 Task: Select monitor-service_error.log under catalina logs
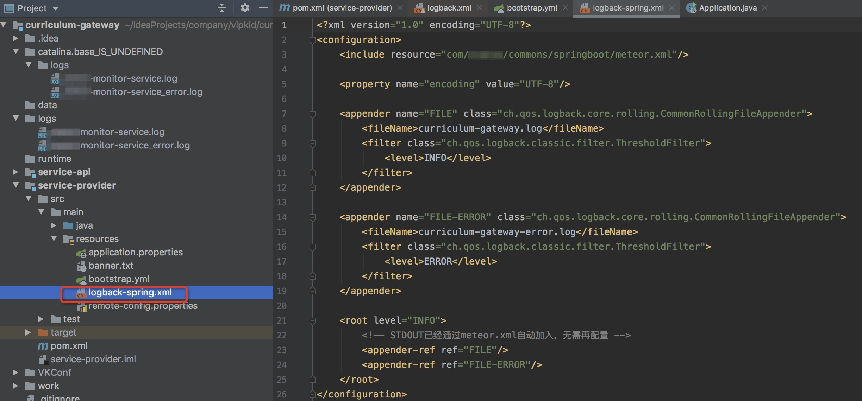[x=147, y=91]
